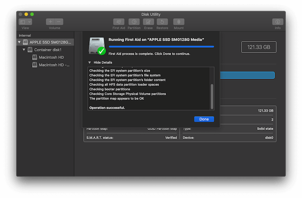Collapse the Hide Details disclosure triangle
The width and height of the screenshot is (302, 198).
tap(90, 63)
